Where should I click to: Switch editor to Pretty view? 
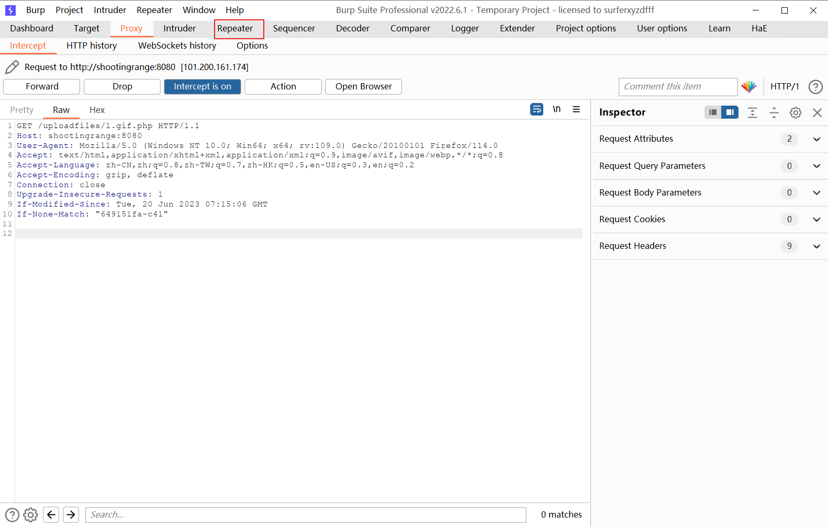pyautogui.click(x=22, y=110)
